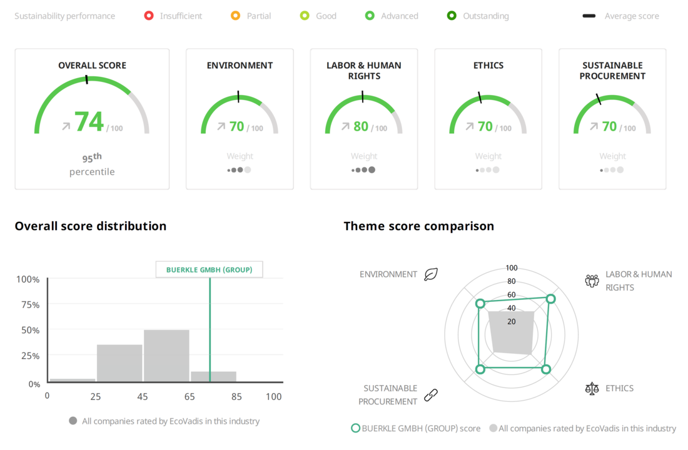Open the Labor & Human Rights score card
This screenshot has height=450, width=688.
click(x=363, y=119)
